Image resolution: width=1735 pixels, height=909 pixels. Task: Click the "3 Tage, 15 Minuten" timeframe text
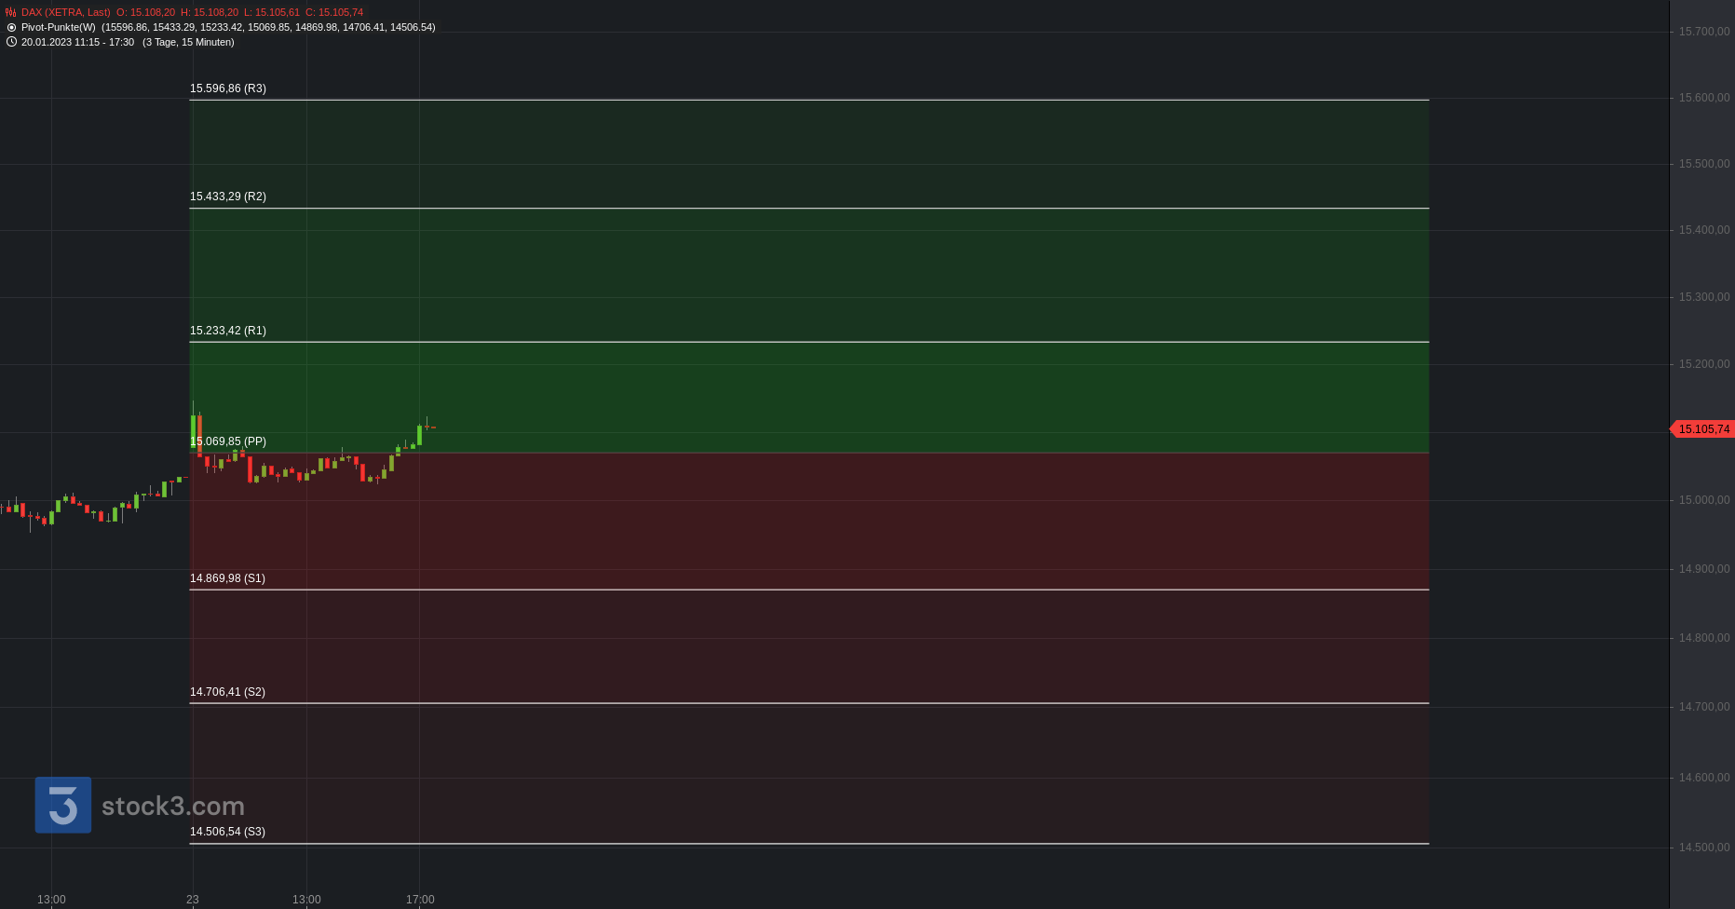click(188, 42)
